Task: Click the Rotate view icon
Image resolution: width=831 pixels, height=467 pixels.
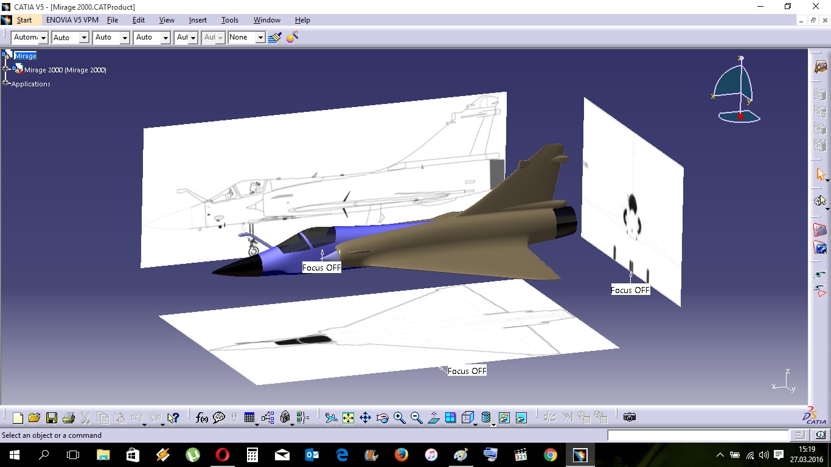Action: (x=383, y=418)
